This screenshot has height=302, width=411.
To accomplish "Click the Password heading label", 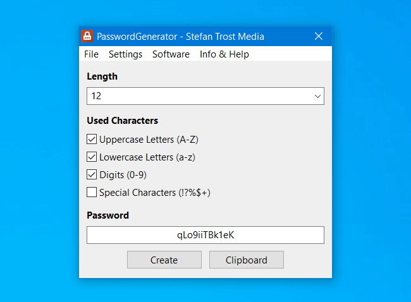I will [x=107, y=215].
